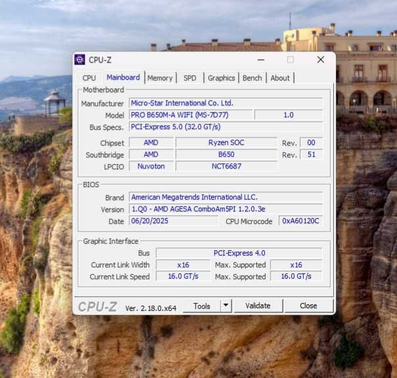The height and width of the screenshot is (378, 397).
Task: Click the Bus Specs value PCI-Express 5.0 (32.0 GT/s)
Action: 225,126
